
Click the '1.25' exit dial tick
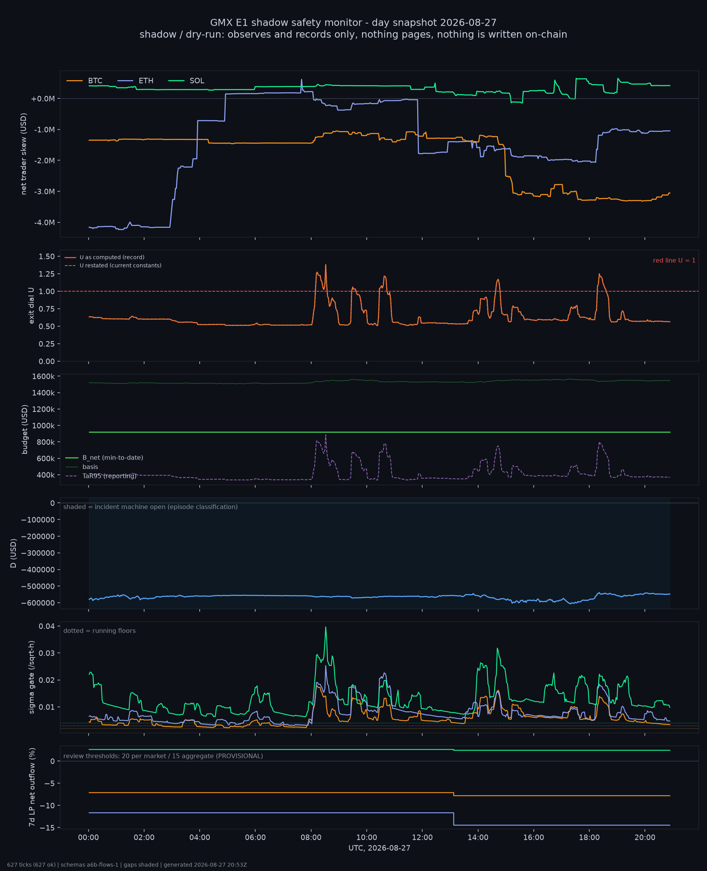(x=47, y=274)
